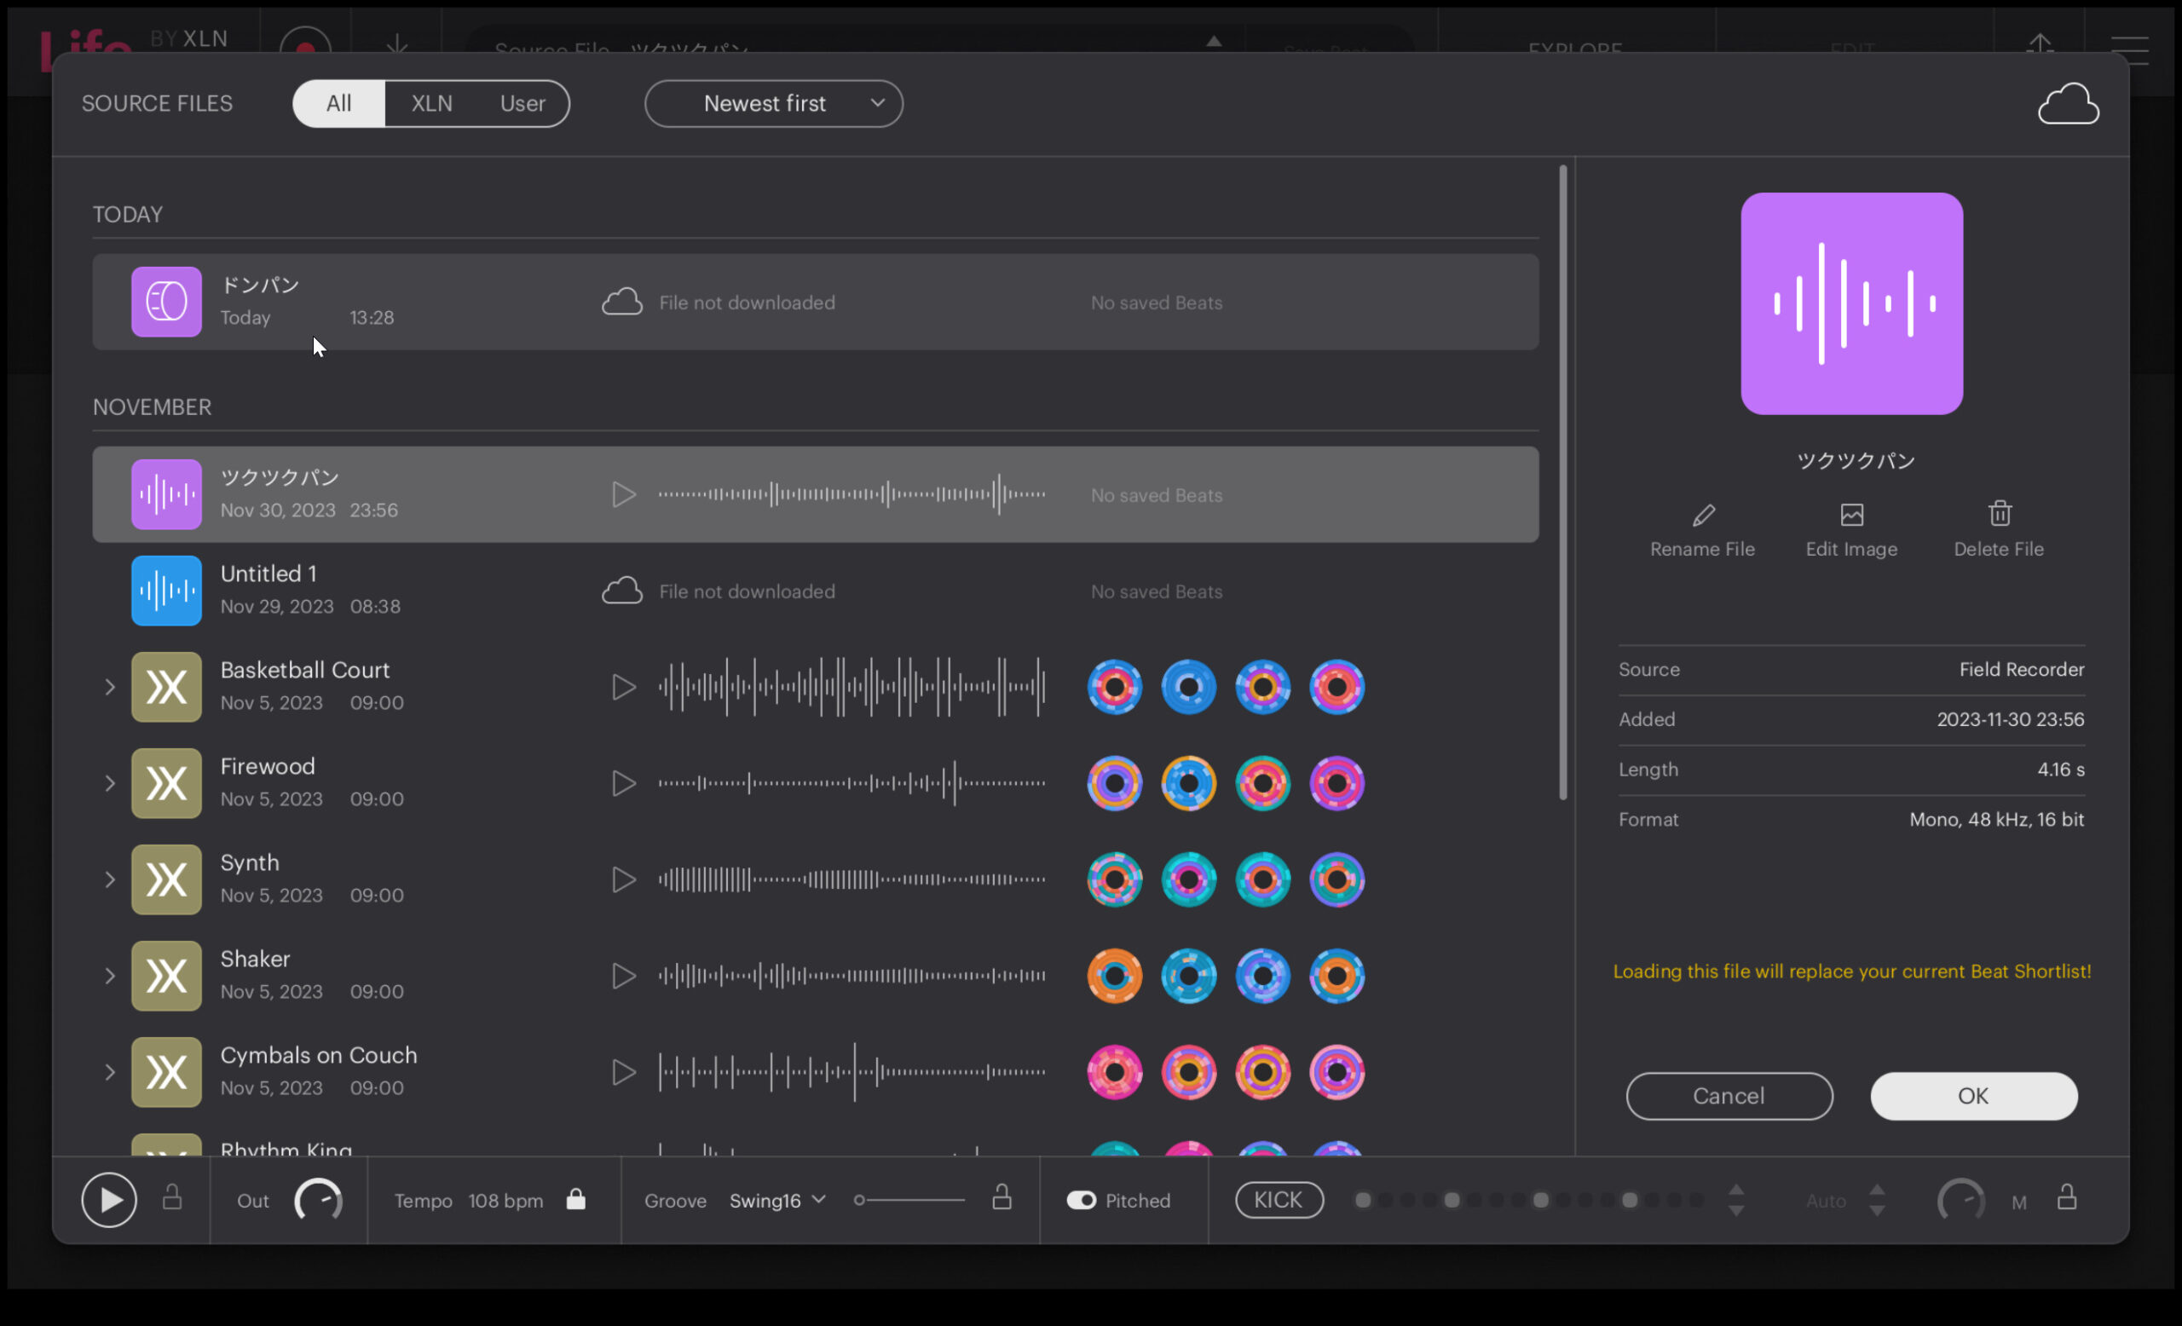The width and height of the screenshot is (2182, 1326).
Task: Click the XLN icon for Shaker
Action: 166,976
